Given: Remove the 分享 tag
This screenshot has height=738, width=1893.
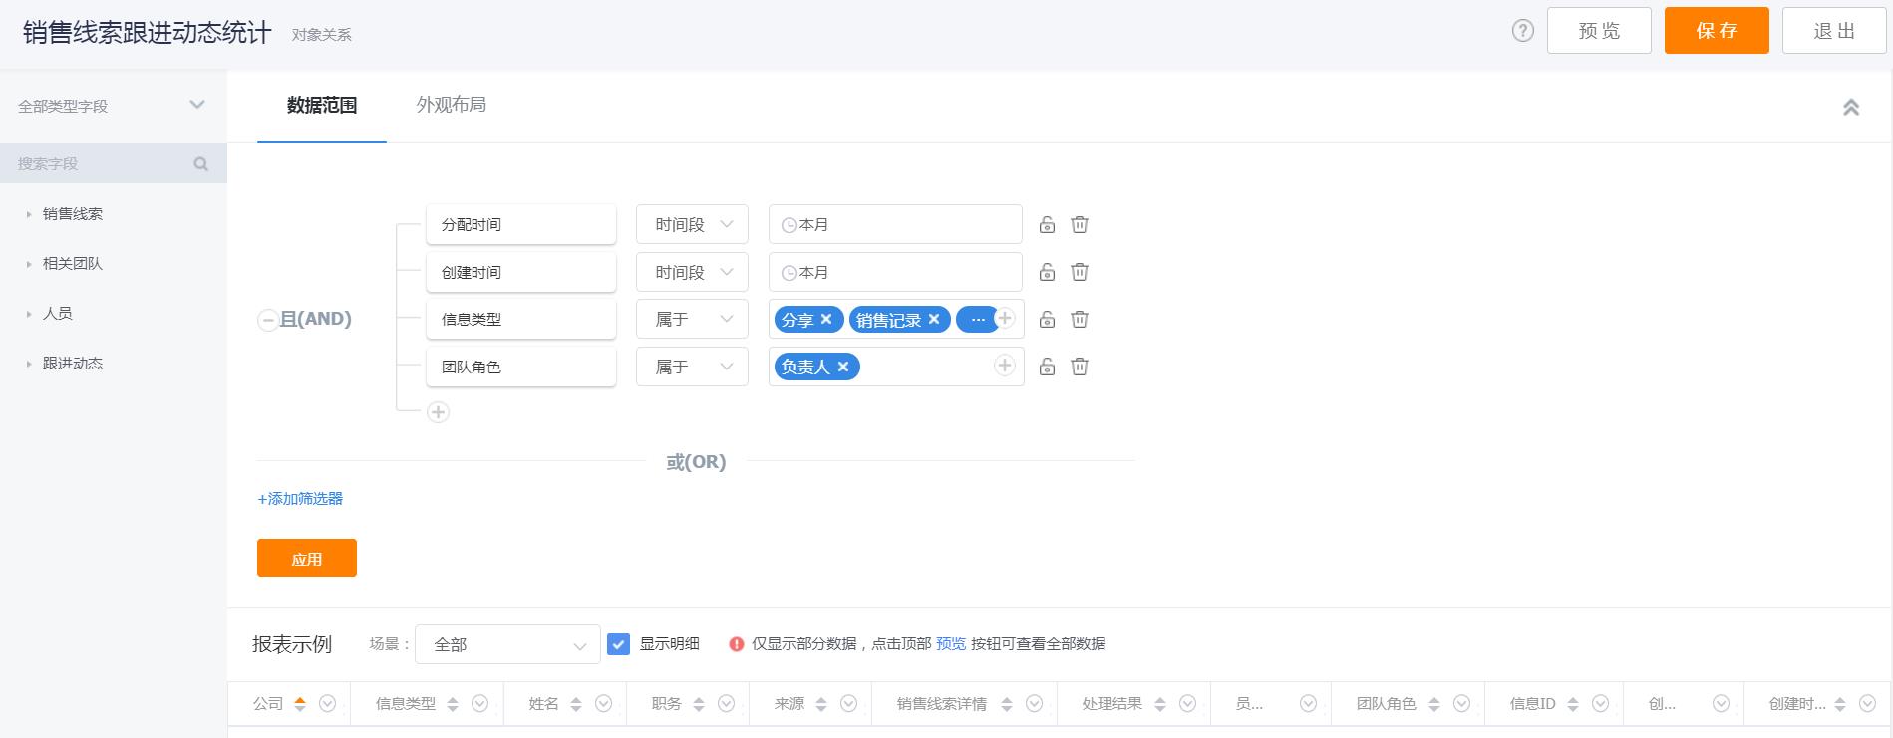Looking at the screenshot, I should coord(826,319).
